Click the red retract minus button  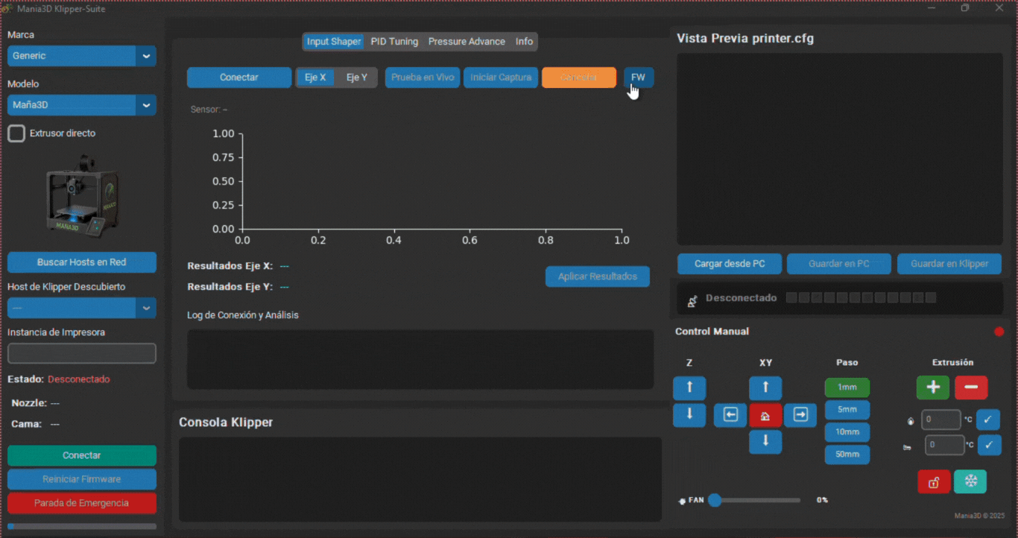[x=971, y=387]
